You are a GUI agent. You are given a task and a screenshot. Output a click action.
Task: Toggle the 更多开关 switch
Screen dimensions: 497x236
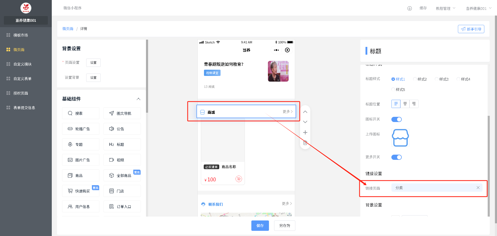[x=396, y=157]
